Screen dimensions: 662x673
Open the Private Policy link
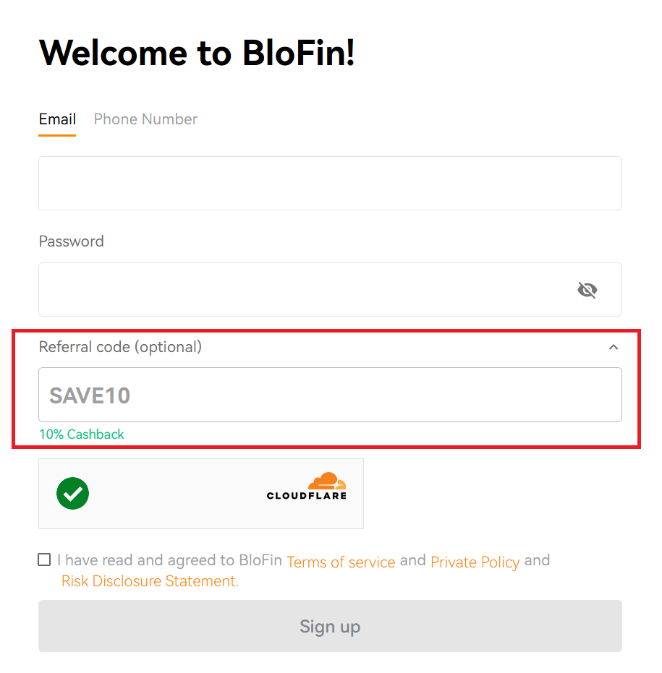click(475, 562)
